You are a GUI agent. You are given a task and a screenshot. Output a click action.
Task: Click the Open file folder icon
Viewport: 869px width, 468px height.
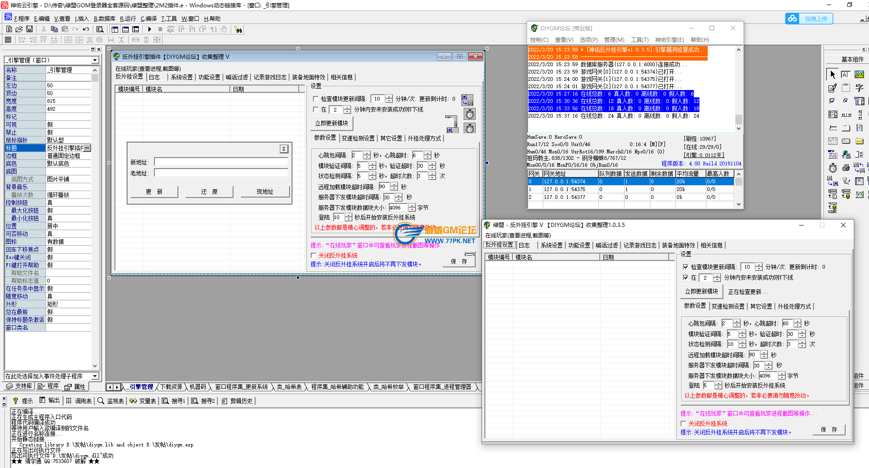coord(19,29)
